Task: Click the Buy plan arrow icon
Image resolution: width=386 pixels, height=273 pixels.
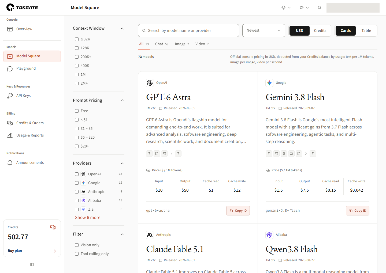Action: pyautogui.click(x=54, y=251)
